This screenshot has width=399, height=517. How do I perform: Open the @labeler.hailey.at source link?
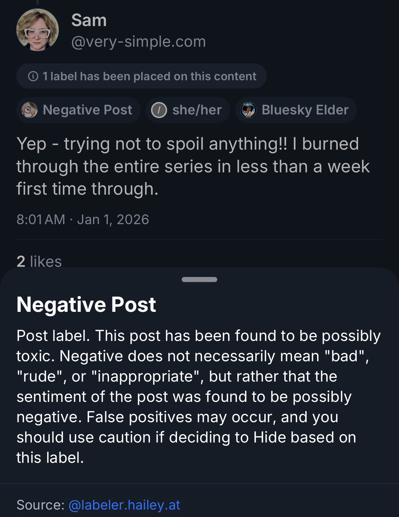tap(124, 504)
